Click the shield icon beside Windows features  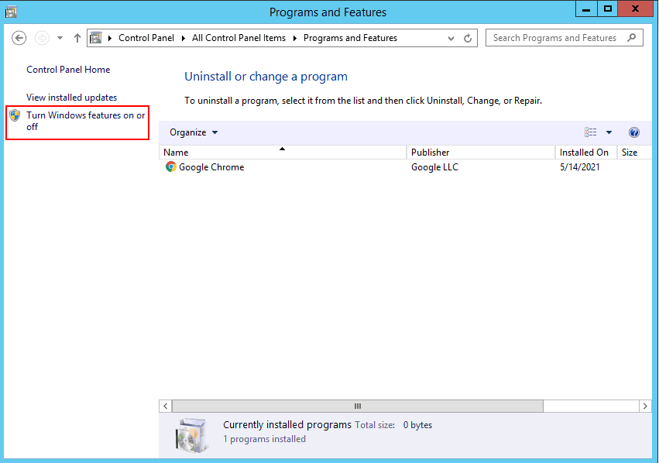coord(15,115)
